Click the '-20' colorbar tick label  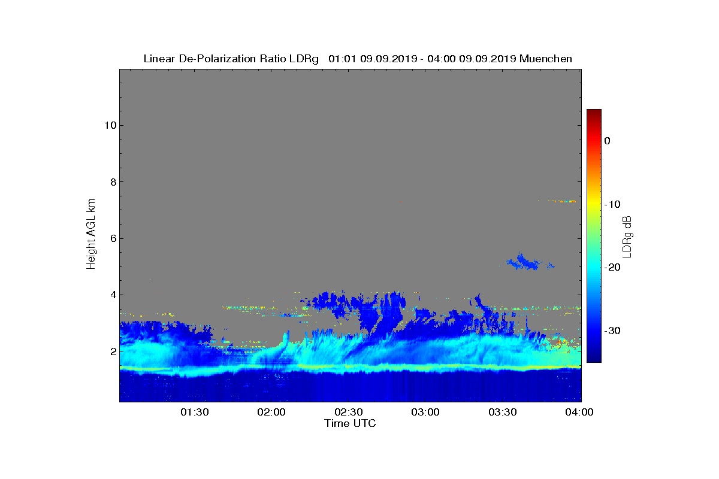612,268
